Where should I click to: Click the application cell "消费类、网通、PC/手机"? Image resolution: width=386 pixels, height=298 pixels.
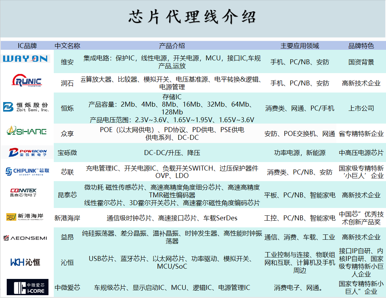300,108
